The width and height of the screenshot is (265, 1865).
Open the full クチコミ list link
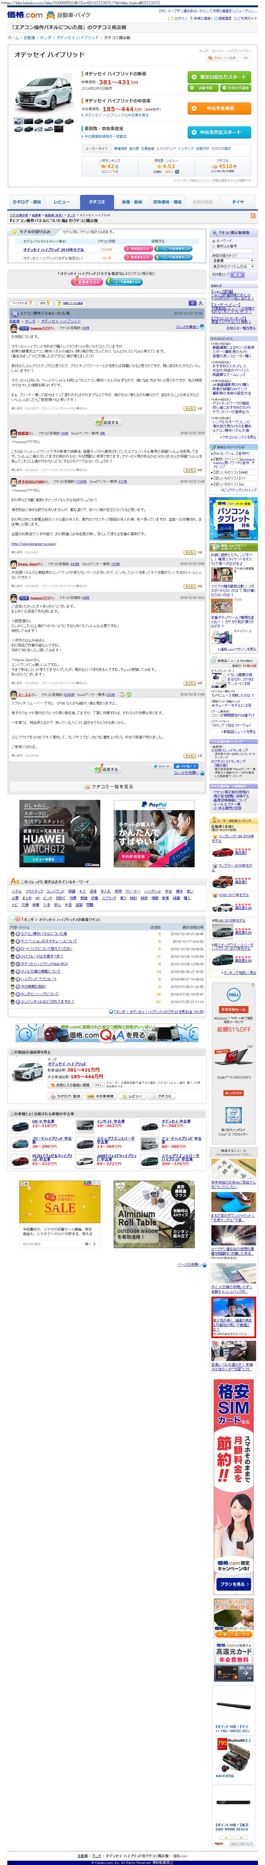point(109,786)
